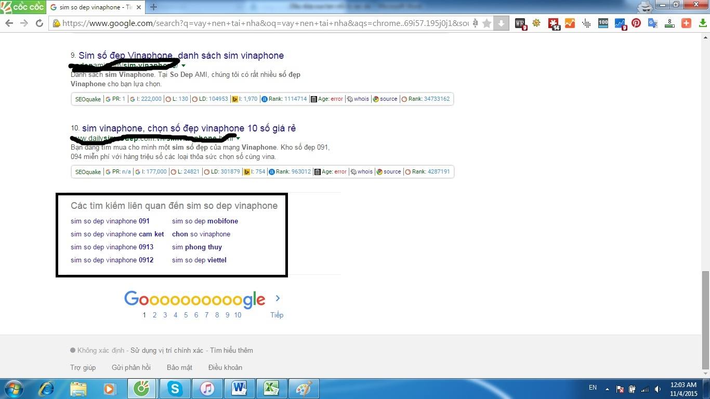This screenshot has height=399, width=710.
Task: Open Skype from the taskbar
Action: click(x=175, y=389)
